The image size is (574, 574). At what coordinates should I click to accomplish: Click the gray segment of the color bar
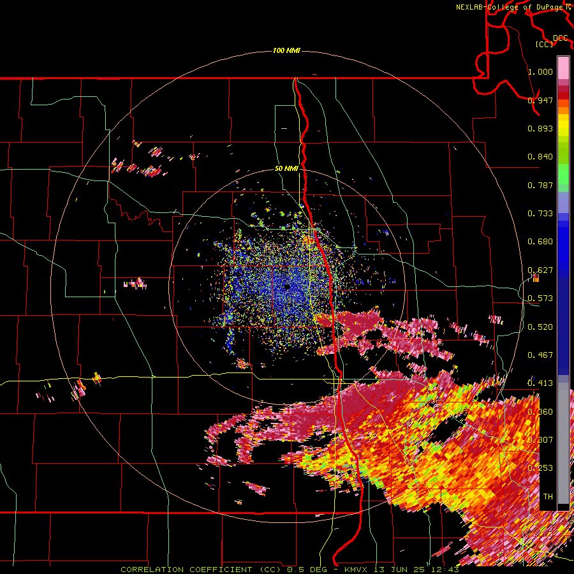pyautogui.click(x=563, y=443)
